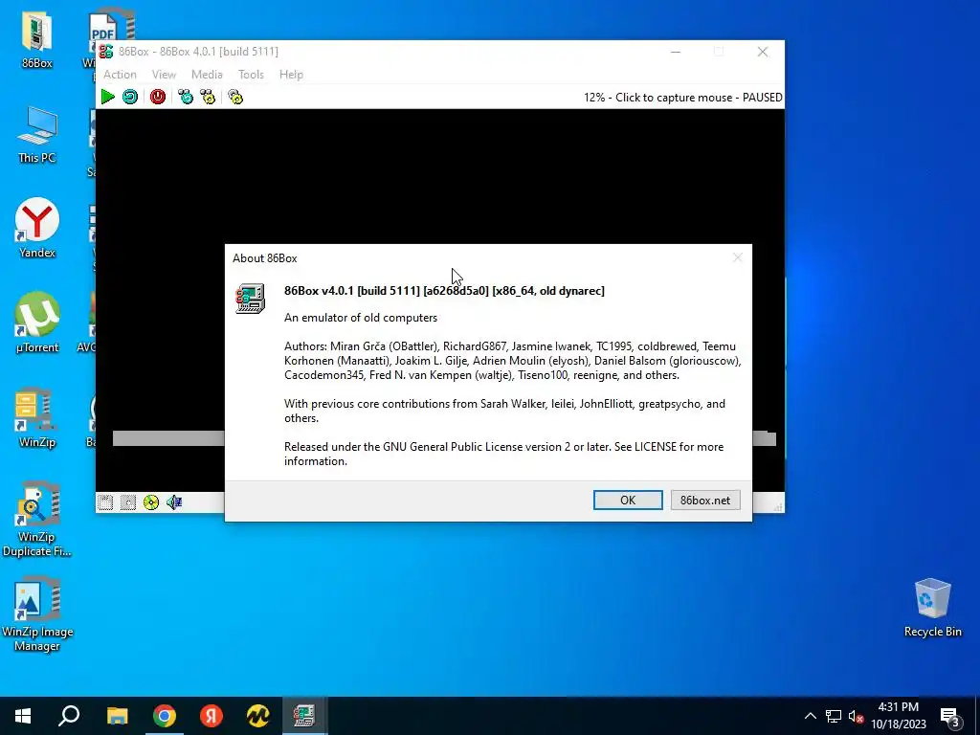Visit 86box.net from the About dialog
Screen dimensions: 980x735
(705, 500)
